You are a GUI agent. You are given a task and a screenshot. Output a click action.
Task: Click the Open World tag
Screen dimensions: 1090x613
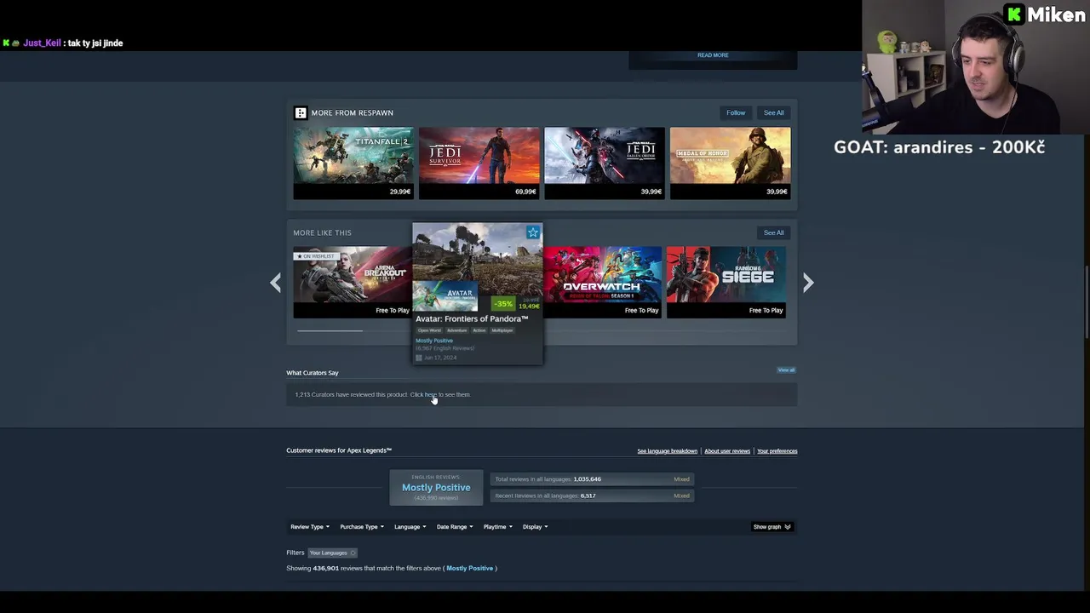(429, 330)
